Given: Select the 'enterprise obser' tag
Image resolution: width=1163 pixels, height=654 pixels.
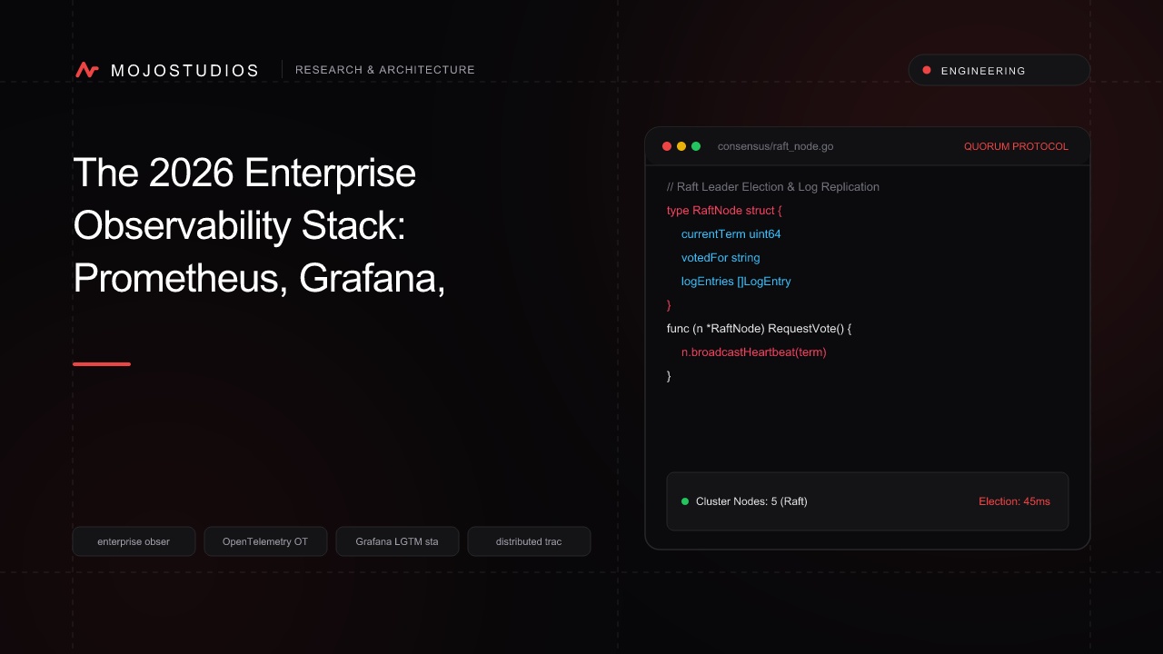Looking at the screenshot, I should click(x=134, y=541).
